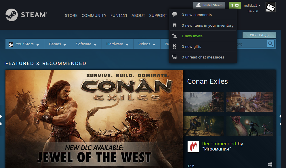Open the Conan Exiles main banner image
This screenshot has height=168, width=286.
point(94,119)
